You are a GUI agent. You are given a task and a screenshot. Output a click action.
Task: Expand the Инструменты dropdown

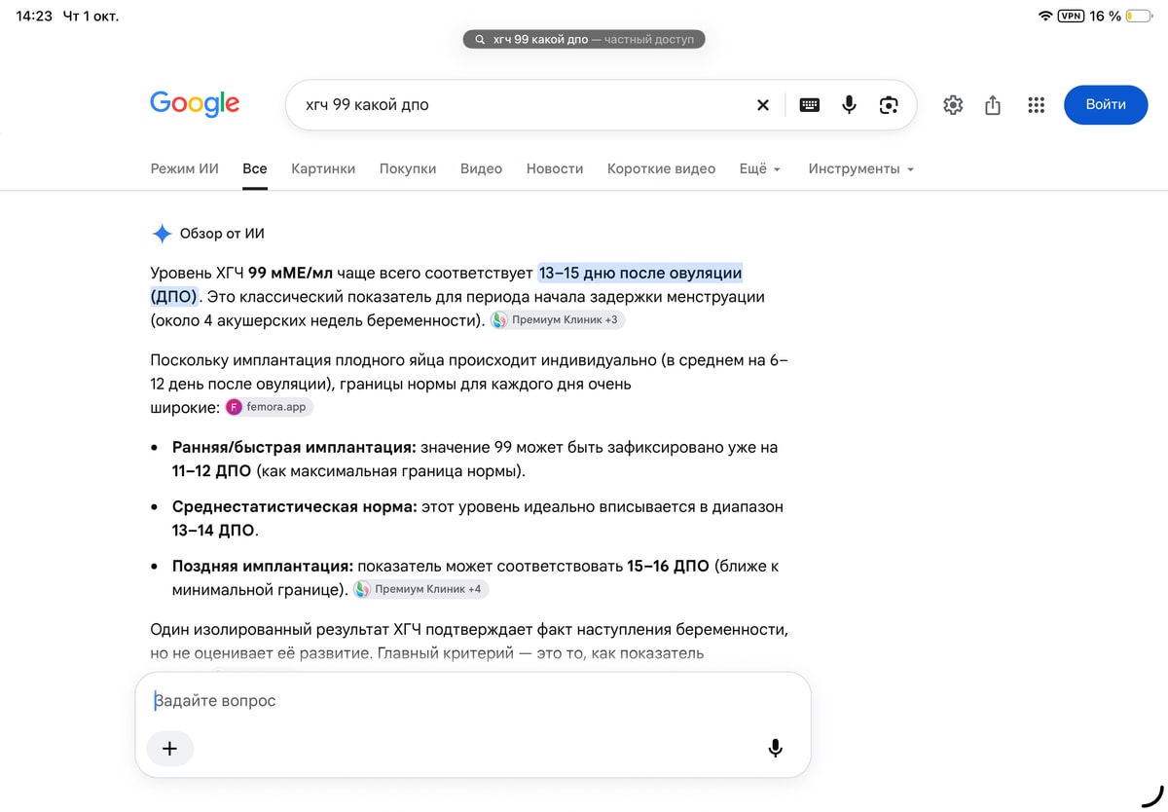(861, 168)
